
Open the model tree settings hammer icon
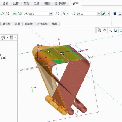coord(3,38)
